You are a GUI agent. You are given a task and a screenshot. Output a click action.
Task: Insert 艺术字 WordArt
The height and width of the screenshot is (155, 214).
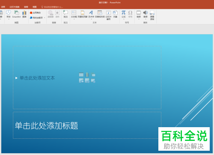click(x=91, y=14)
